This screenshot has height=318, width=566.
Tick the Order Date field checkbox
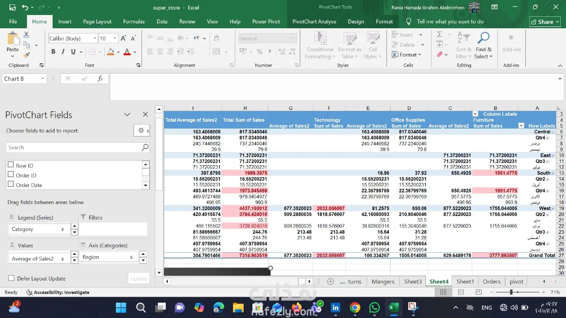tap(11, 185)
